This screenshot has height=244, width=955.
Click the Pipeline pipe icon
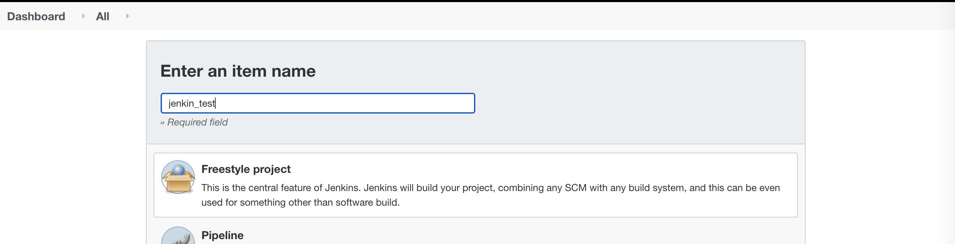[178, 236]
